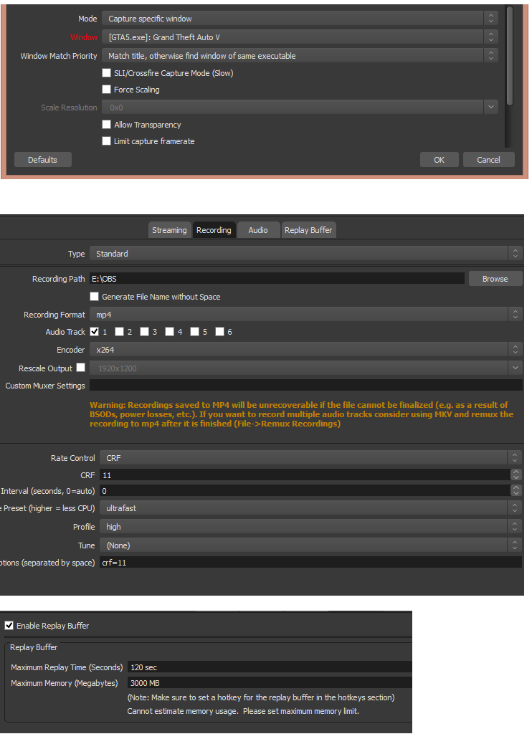Switch to the Audio tab
This screenshot has width=532, height=739.
click(x=258, y=230)
